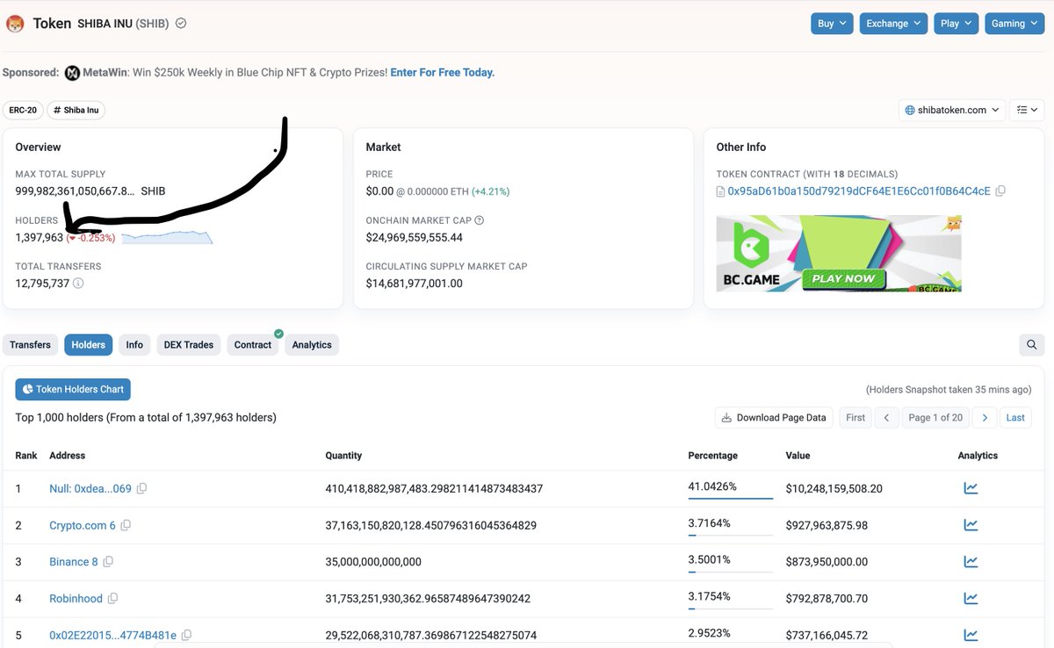
Task: Open the list options dropdown beside shibatoken.com
Action: coord(1027,110)
